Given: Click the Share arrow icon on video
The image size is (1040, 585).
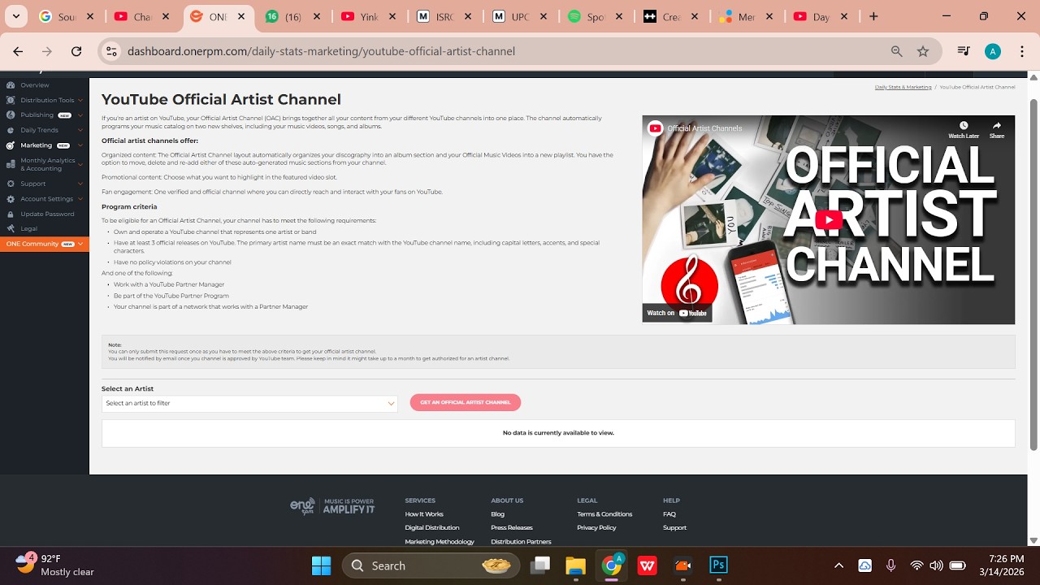Looking at the screenshot, I should tap(997, 126).
